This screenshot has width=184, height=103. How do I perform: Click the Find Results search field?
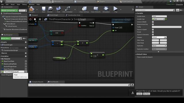tap(78, 85)
